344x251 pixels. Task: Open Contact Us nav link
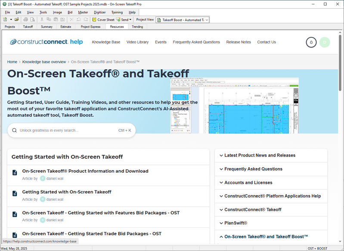coord(267,42)
